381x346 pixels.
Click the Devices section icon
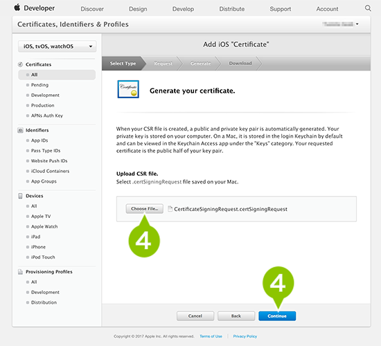(x=20, y=196)
